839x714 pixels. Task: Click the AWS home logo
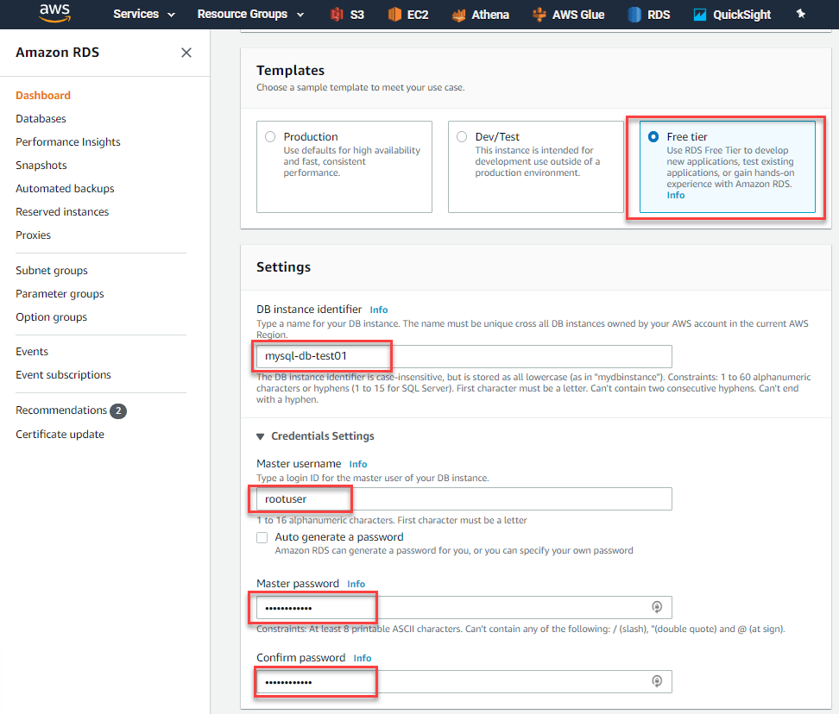coord(54,14)
